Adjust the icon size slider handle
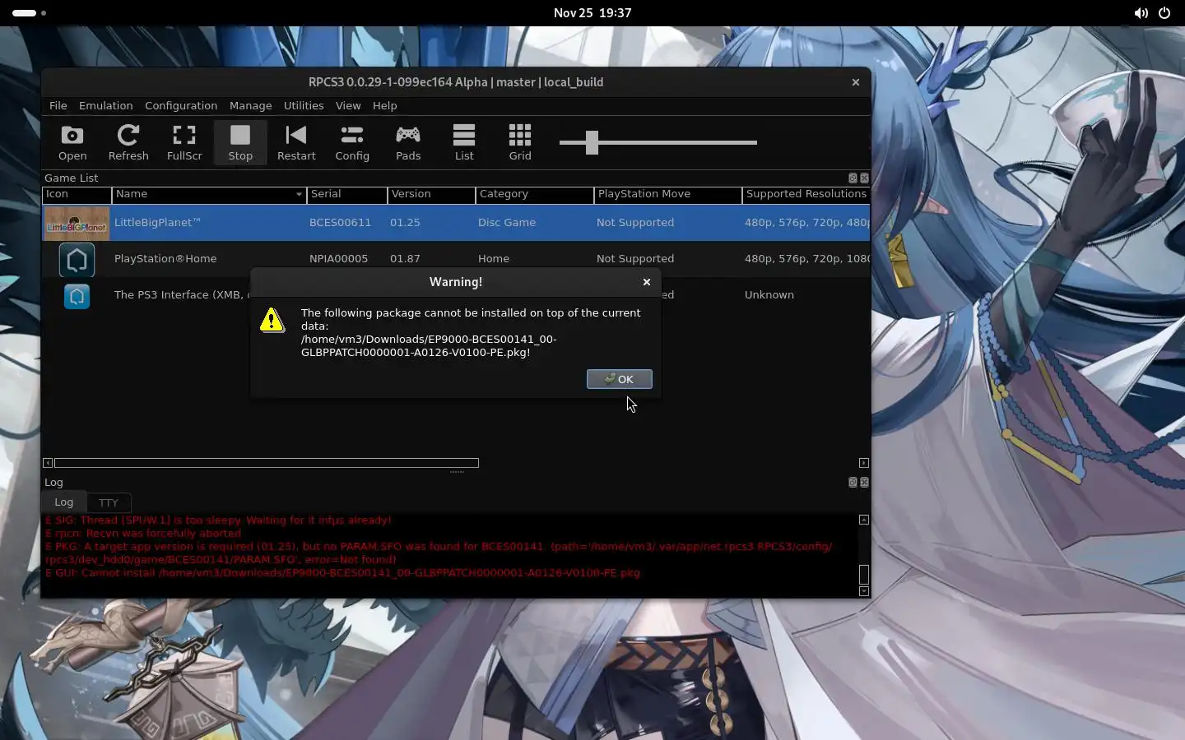 (592, 142)
